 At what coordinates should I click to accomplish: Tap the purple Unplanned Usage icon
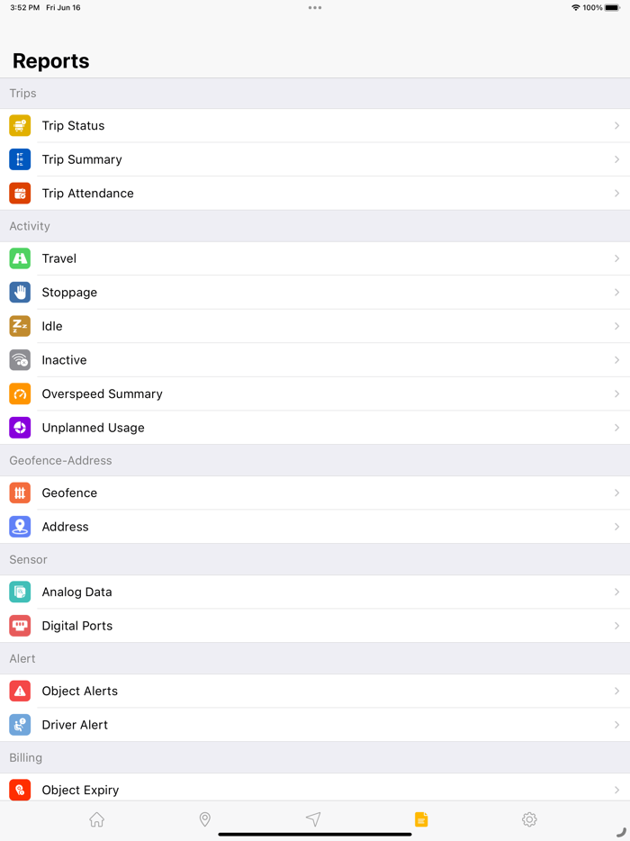coord(20,428)
